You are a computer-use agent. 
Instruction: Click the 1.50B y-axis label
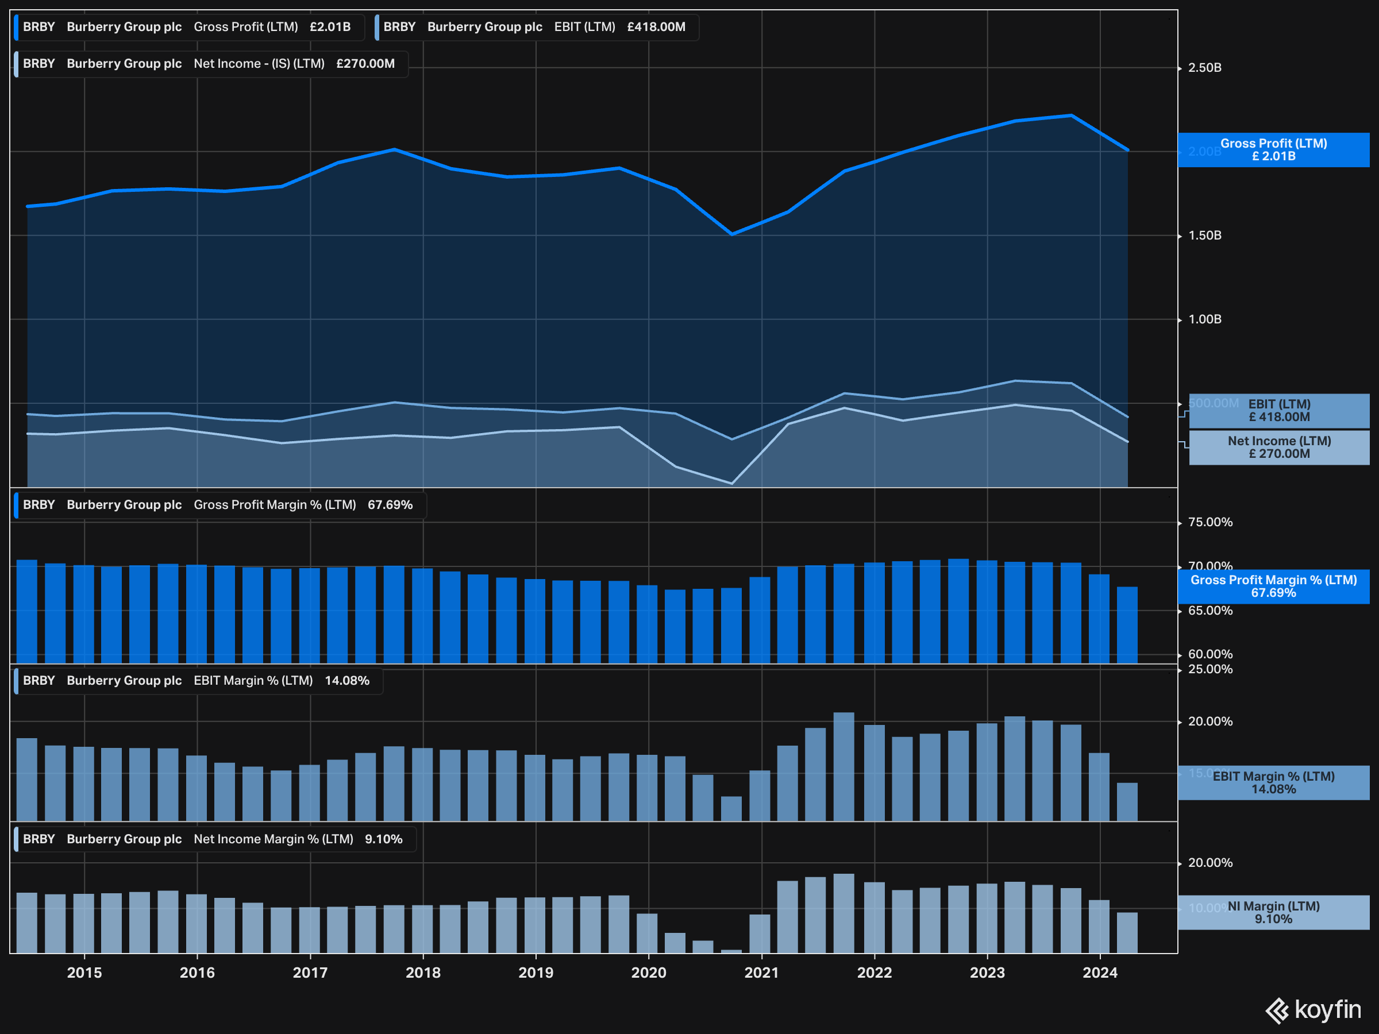tap(1204, 236)
